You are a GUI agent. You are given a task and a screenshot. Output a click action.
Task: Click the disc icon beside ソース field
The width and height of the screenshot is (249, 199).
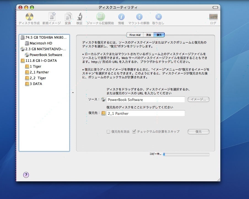pyautogui.click(x=103, y=99)
